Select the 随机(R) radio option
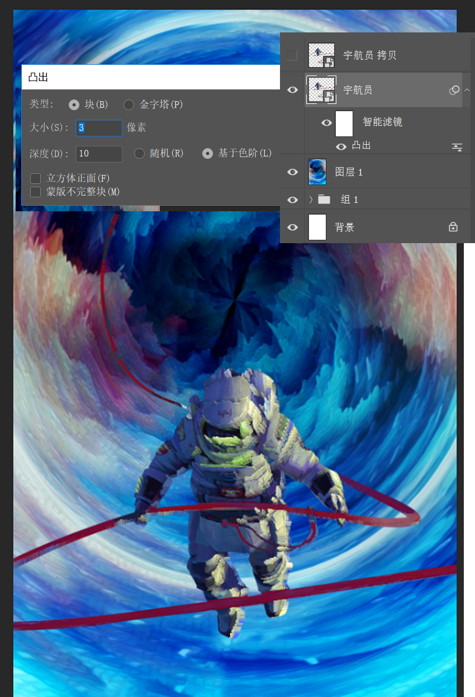 tap(139, 153)
